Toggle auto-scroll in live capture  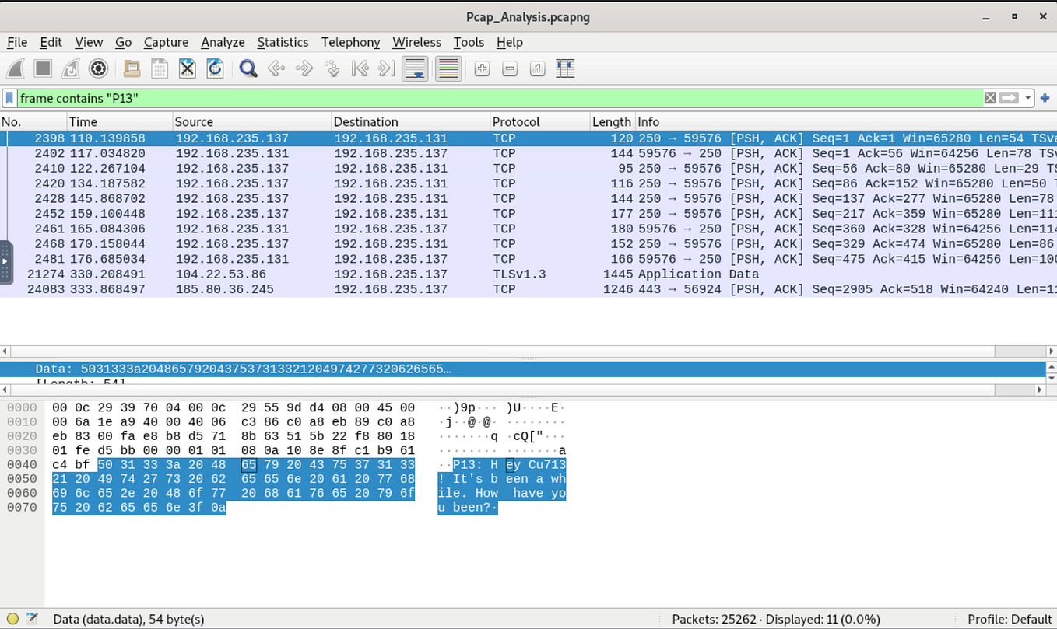[415, 68]
